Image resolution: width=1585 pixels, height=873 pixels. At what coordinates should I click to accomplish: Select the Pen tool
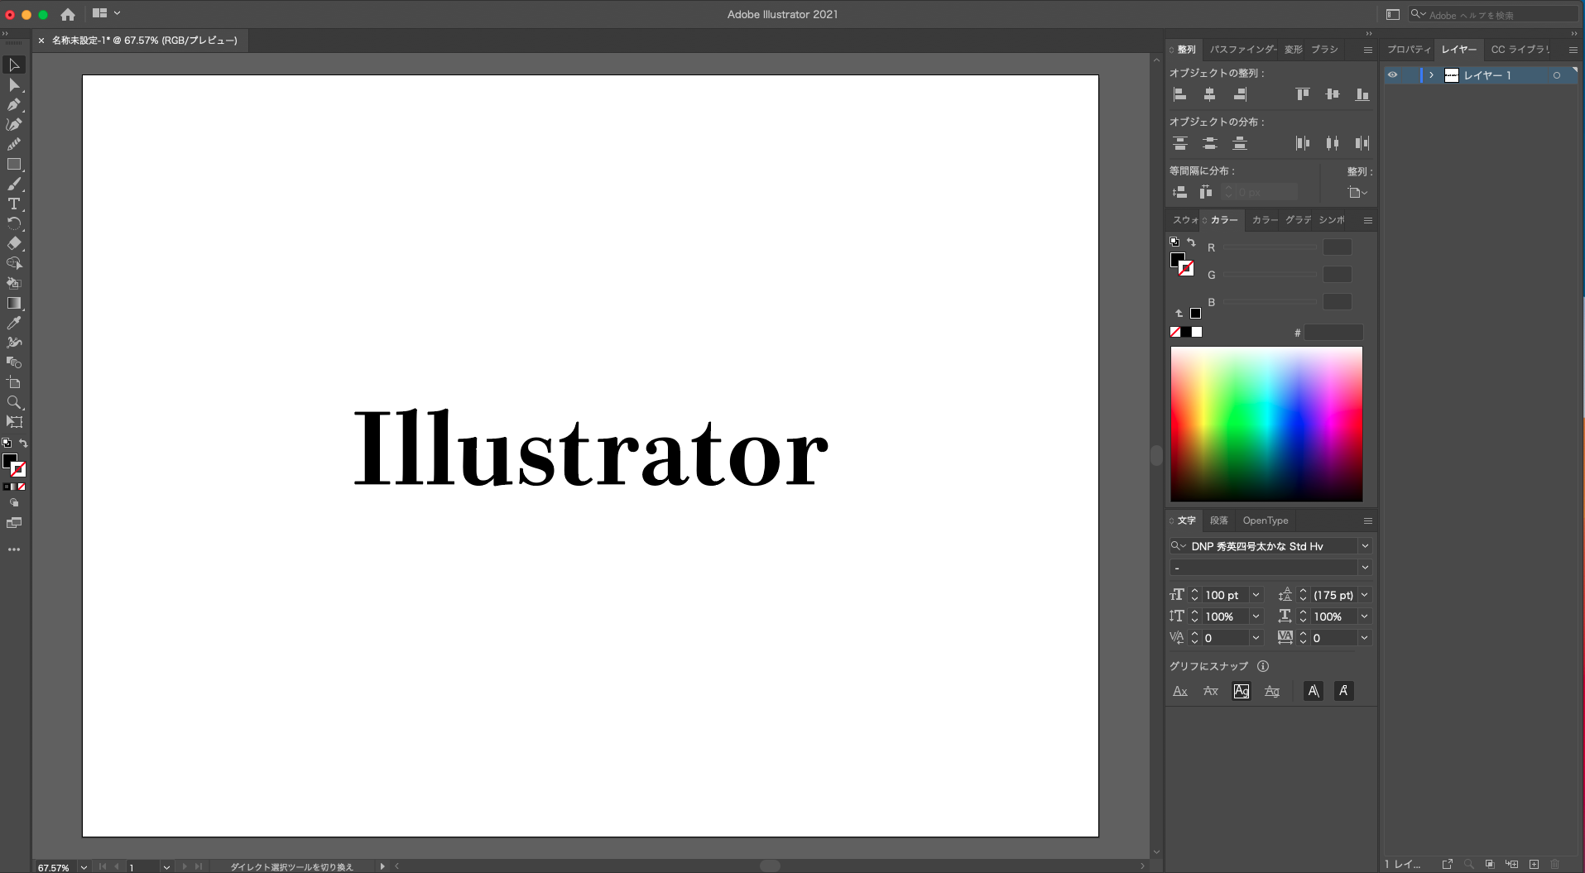click(x=14, y=105)
